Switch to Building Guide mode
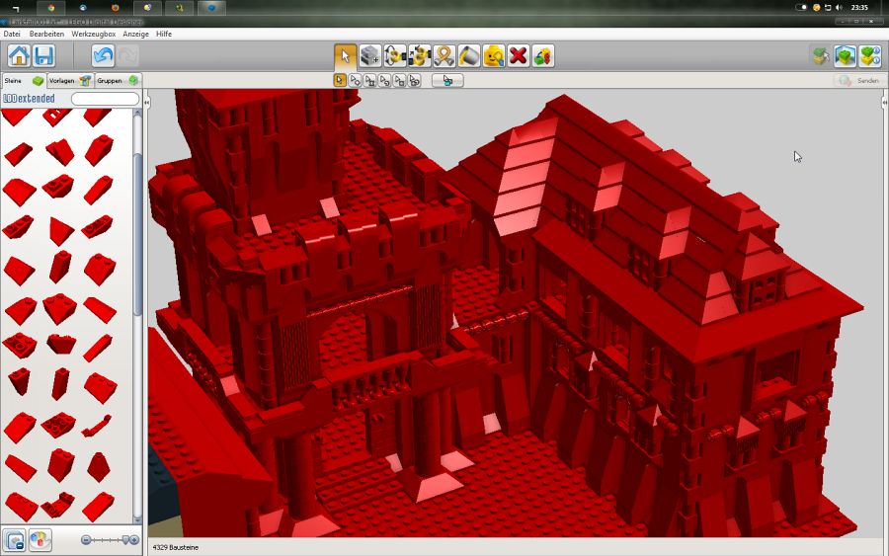 click(x=869, y=55)
